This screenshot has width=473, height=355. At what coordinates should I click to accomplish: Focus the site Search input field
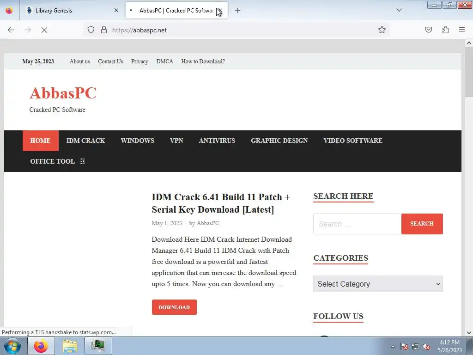357,224
